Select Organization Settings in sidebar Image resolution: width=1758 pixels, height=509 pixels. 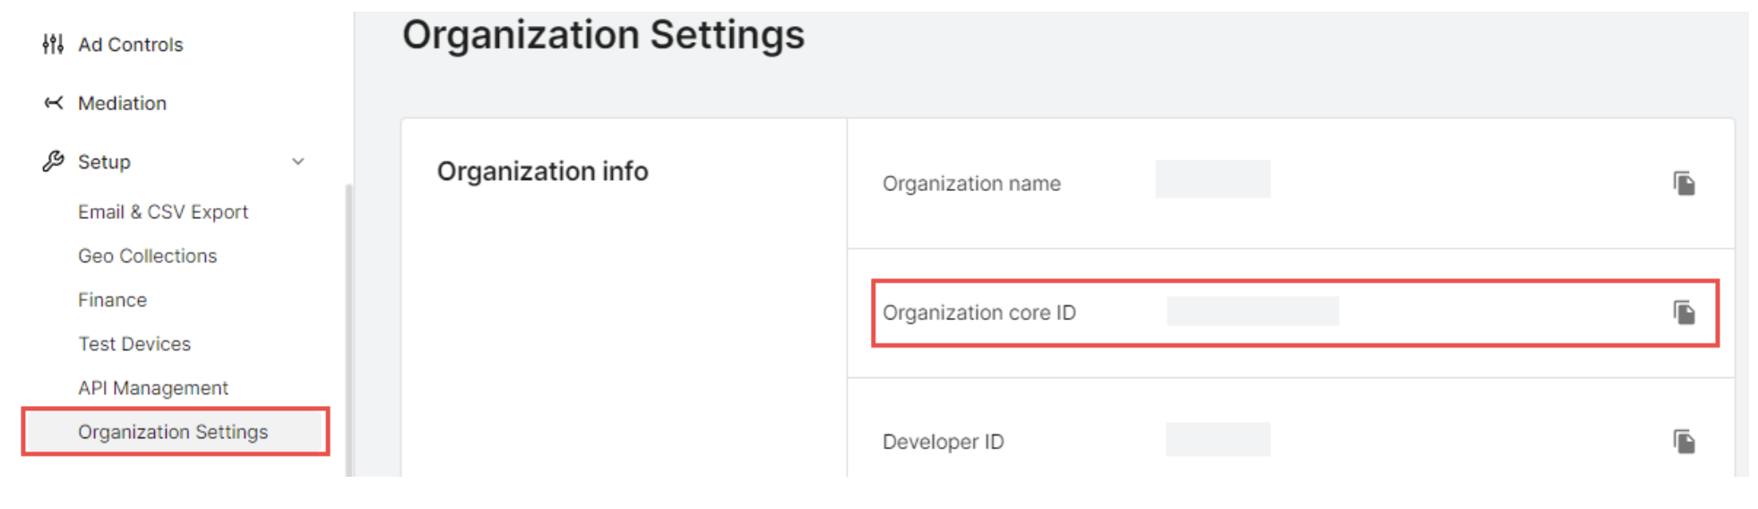[x=172, y=432]
